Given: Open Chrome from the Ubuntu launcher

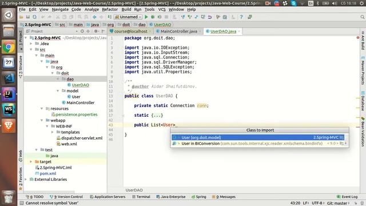Looking at the screenshot, I should (9, 47).
